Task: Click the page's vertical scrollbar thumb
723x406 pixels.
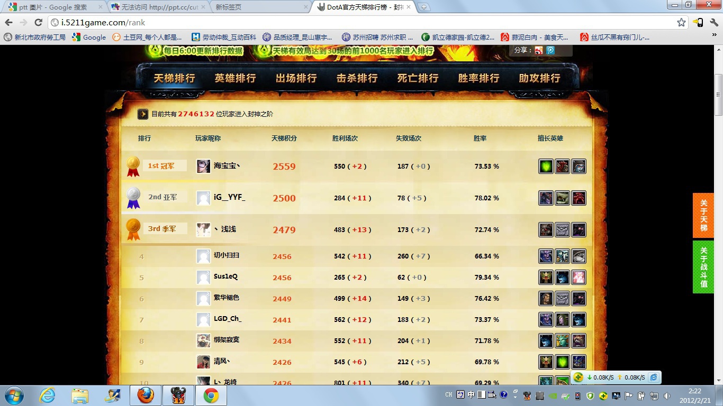Action: tap(718, 95)
